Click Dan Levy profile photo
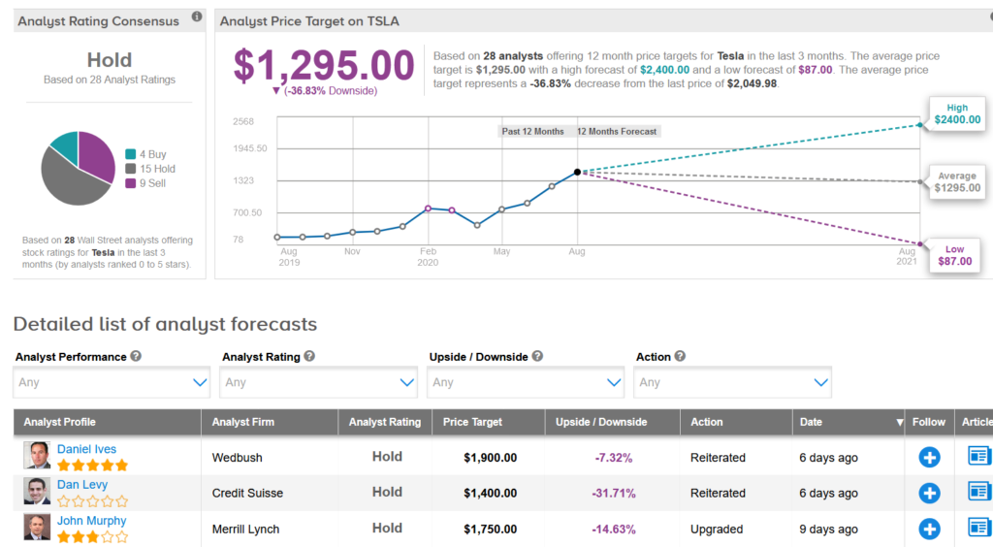The image size is (993, 547). point(37,492)
